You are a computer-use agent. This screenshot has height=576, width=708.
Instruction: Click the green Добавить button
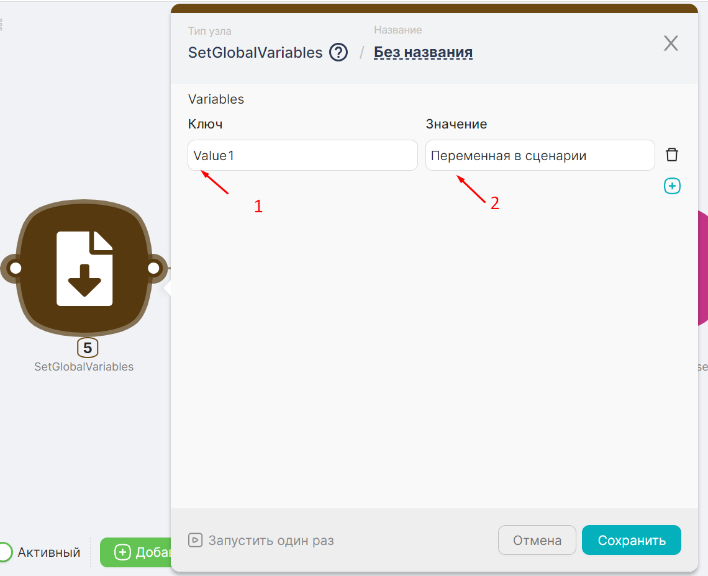click(x=135, y=552)
